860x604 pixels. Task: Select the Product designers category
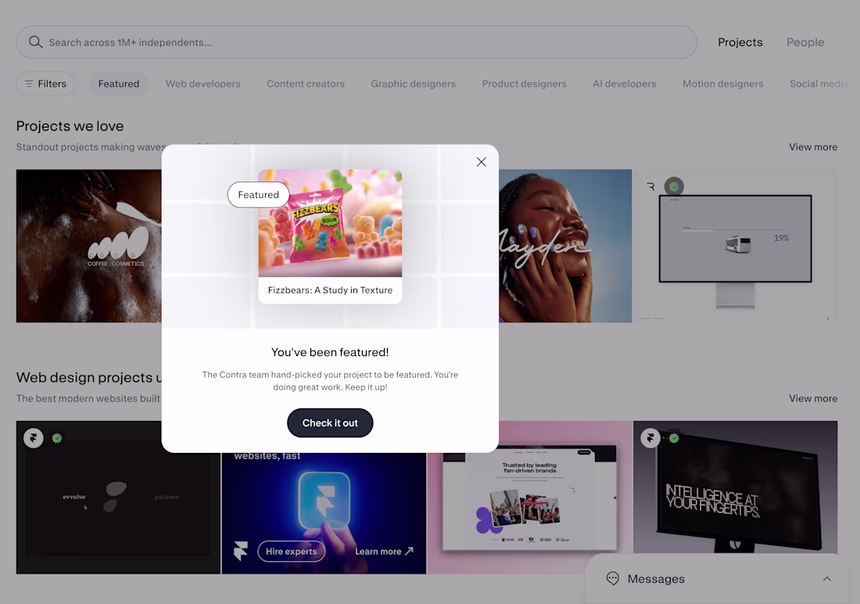(x=525, y=84)
